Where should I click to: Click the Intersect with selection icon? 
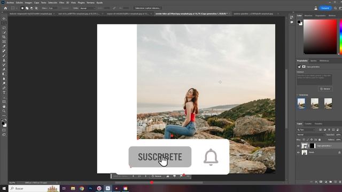point(36,8)
